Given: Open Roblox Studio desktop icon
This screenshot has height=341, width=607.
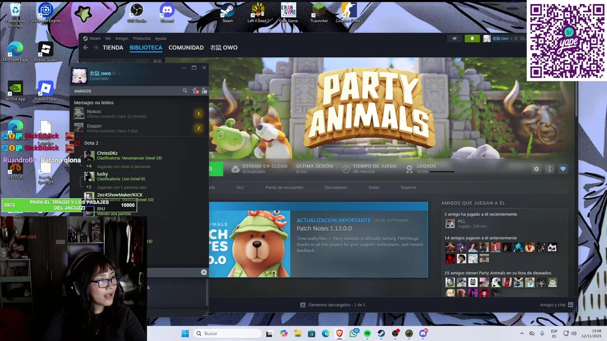Looking at the screenshot, I should (x=46, y=52).
